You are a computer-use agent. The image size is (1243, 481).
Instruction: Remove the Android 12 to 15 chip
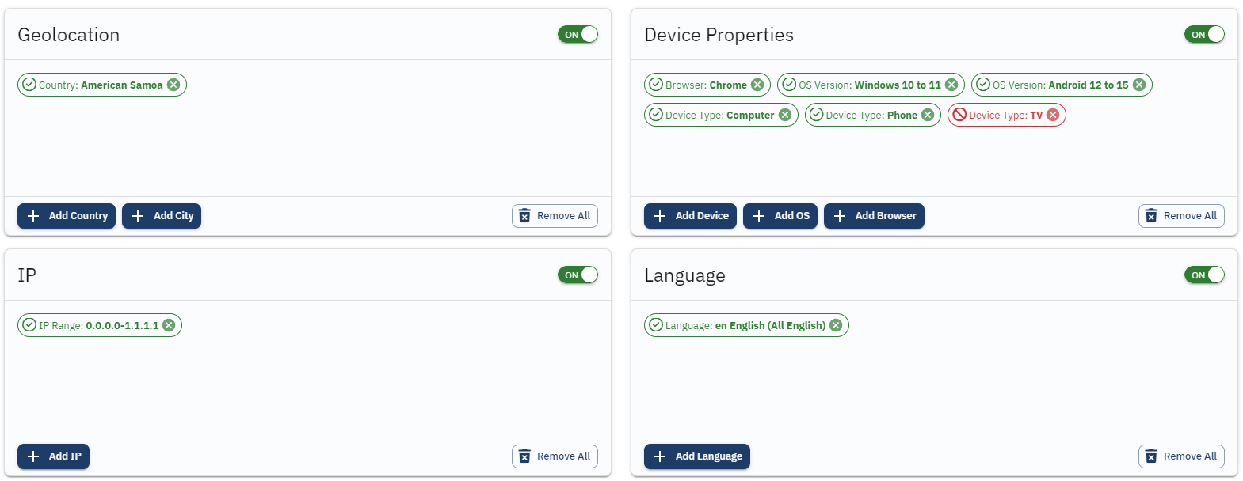pos(1139,85)
